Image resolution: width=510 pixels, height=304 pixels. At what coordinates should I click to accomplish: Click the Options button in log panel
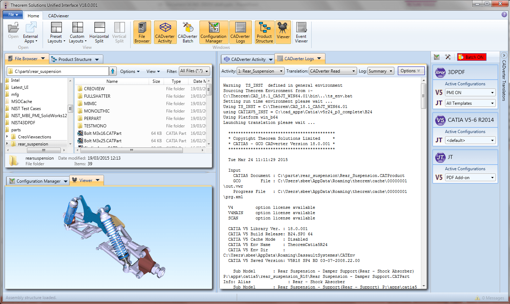(x=411, y=71)
